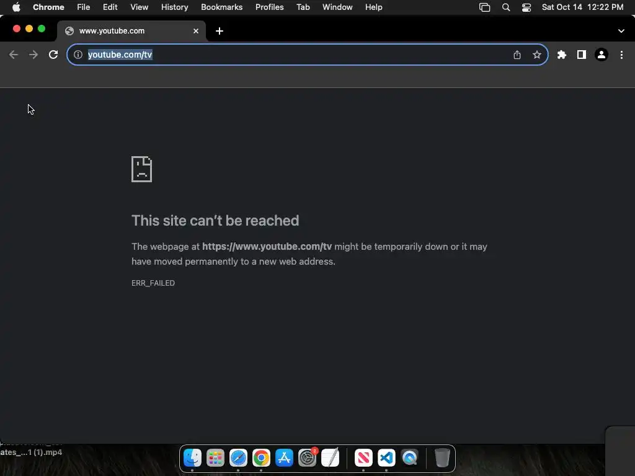Open Finder in the Dock
The width and height of the screenshot is (635, 476).
point(192,458)
